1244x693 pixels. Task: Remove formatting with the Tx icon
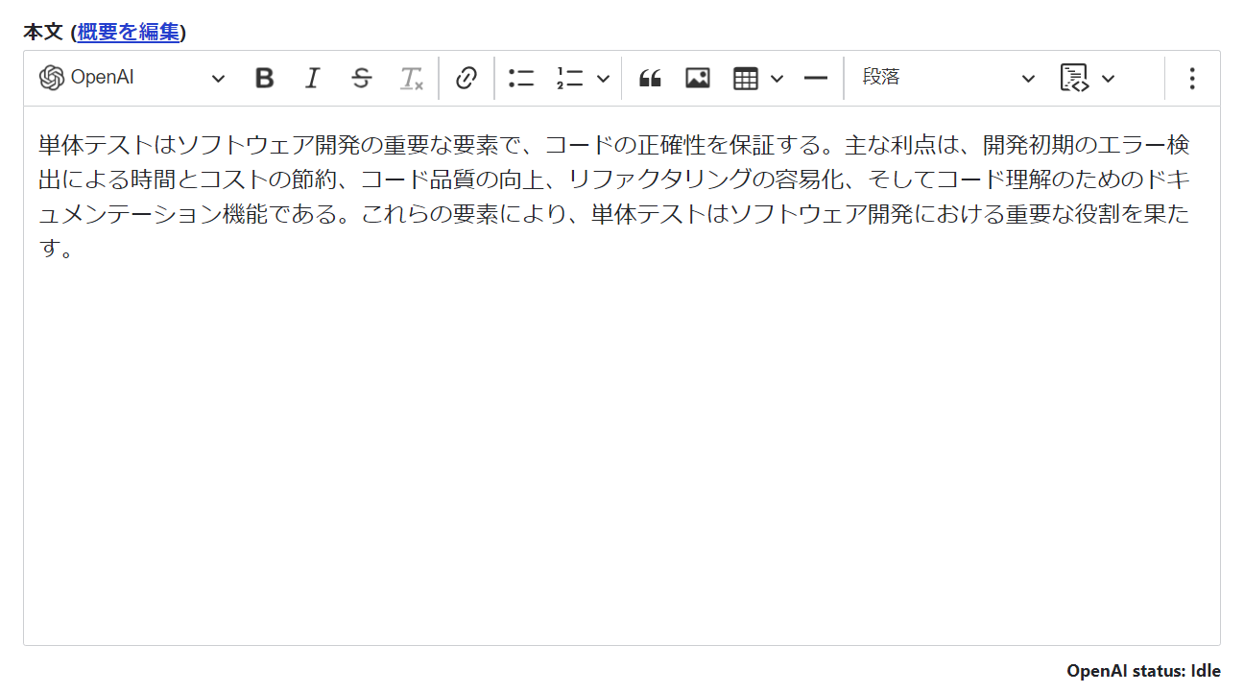click(412, 78)
